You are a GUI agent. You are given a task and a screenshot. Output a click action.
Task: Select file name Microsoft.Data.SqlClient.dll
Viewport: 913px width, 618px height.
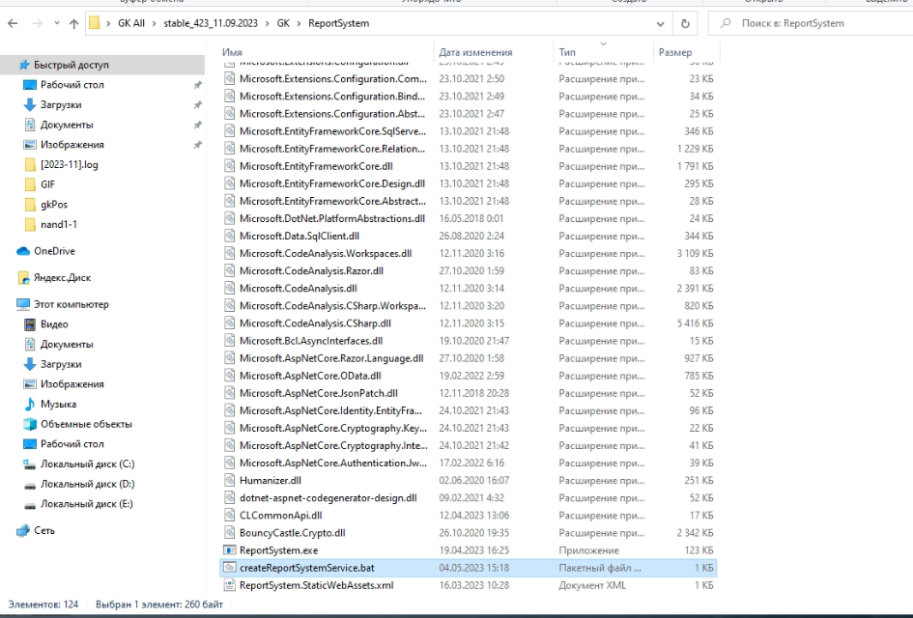click(x=300, y=237)
